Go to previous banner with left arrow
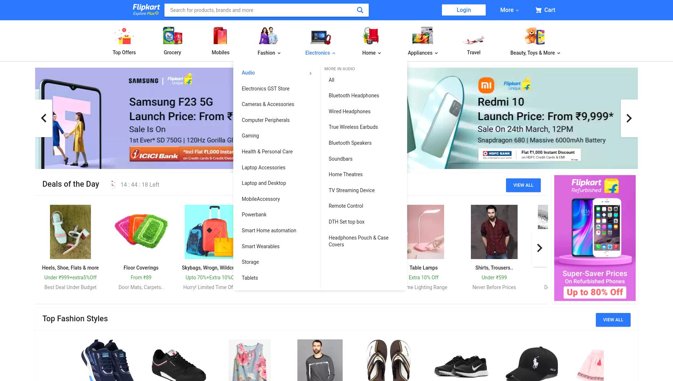673x381 pixels. coord(44,118)
